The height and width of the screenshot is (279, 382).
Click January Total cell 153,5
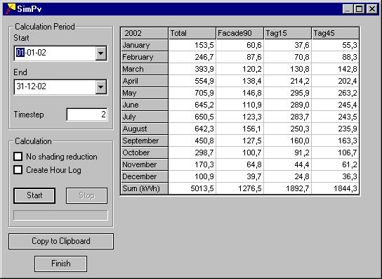point(192,45)
